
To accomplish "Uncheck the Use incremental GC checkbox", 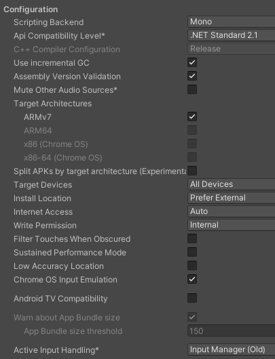I will [192, 62].
